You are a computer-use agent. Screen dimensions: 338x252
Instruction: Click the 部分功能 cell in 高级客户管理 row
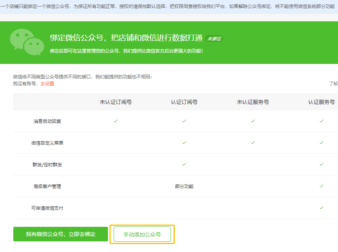pos(184,187)
